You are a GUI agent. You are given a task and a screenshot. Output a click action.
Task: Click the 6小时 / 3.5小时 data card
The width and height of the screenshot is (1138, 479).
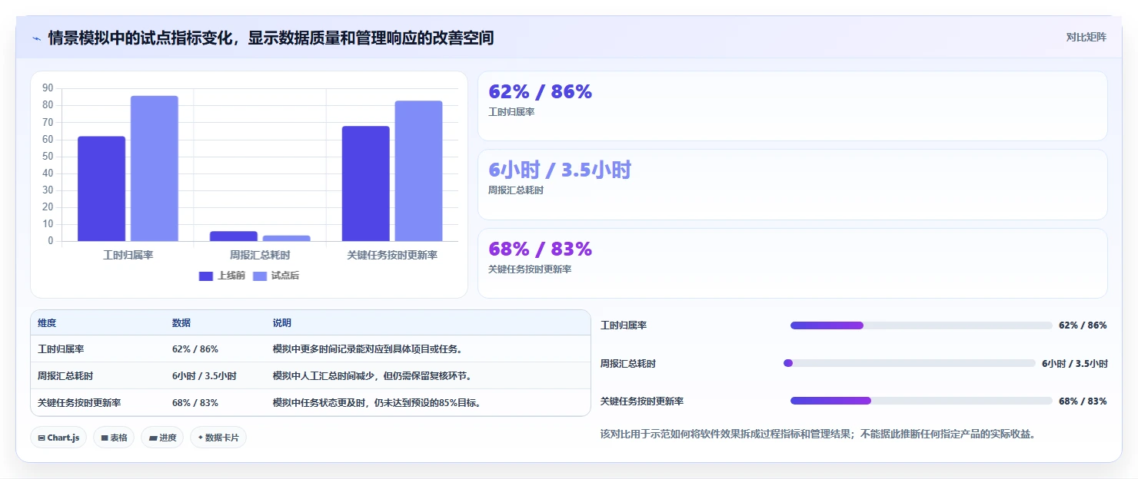point(793,185)
